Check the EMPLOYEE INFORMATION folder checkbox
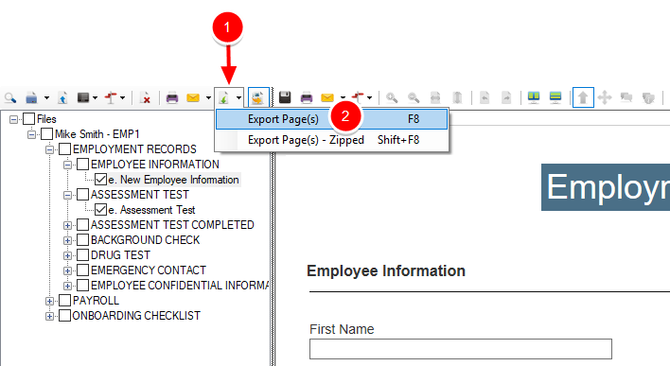 point(82,165)
